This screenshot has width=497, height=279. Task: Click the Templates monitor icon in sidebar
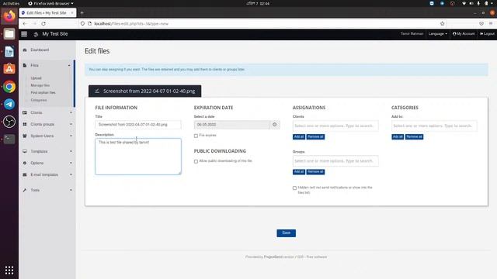pyautogui.click(x=25, y=152)
